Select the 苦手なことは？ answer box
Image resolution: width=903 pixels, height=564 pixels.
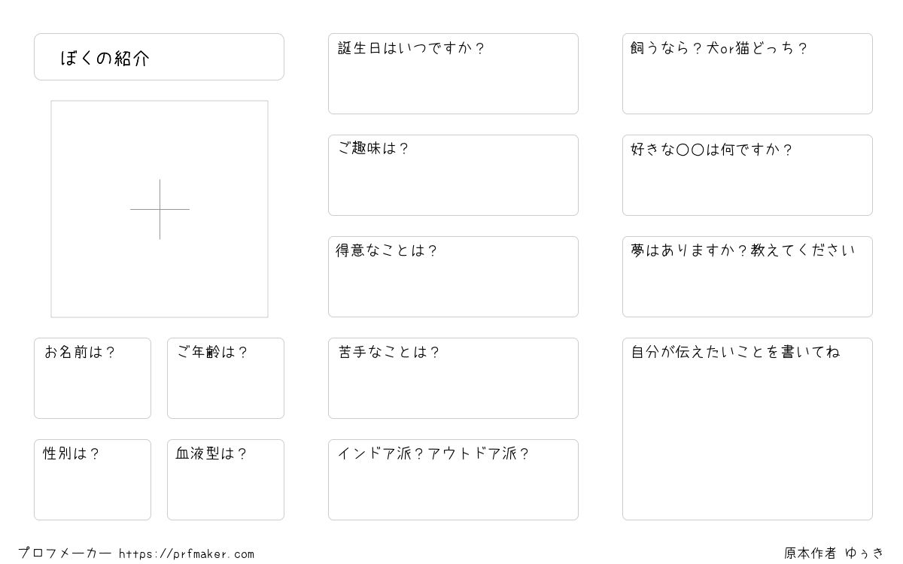[x=453, y=378]
